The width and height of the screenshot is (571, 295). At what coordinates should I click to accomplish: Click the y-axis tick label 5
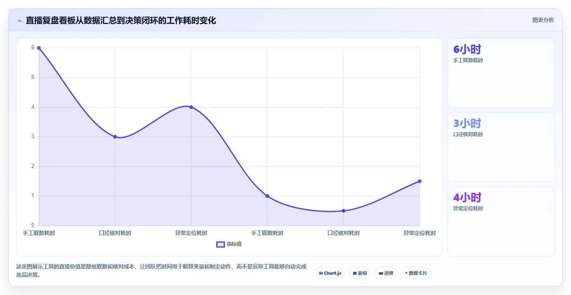pos(33,77)
